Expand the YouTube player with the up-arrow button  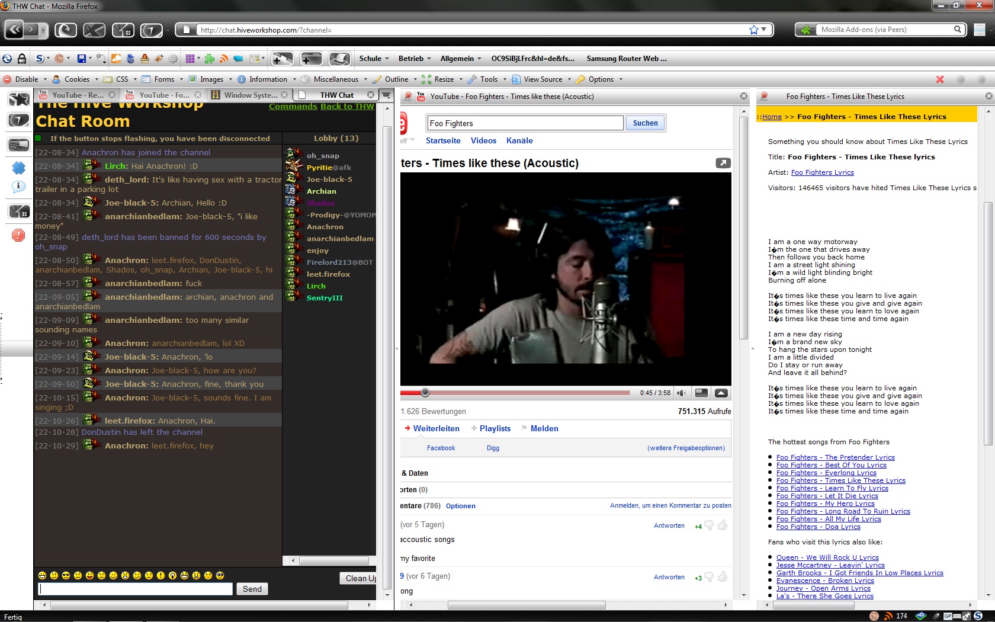point(721,393)
